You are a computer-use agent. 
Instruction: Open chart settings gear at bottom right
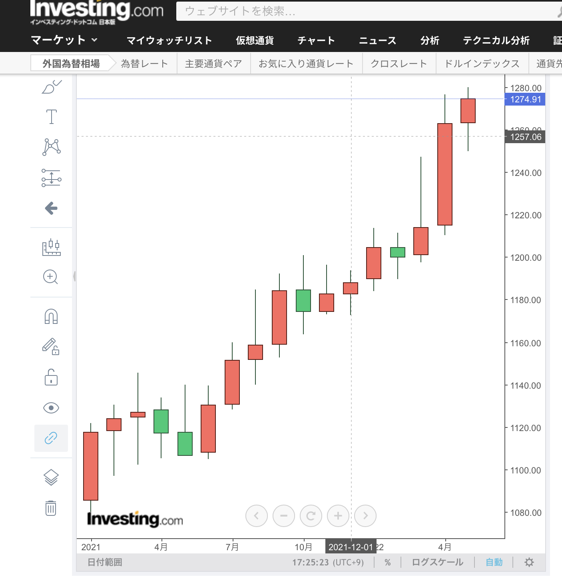click(529, 562)
